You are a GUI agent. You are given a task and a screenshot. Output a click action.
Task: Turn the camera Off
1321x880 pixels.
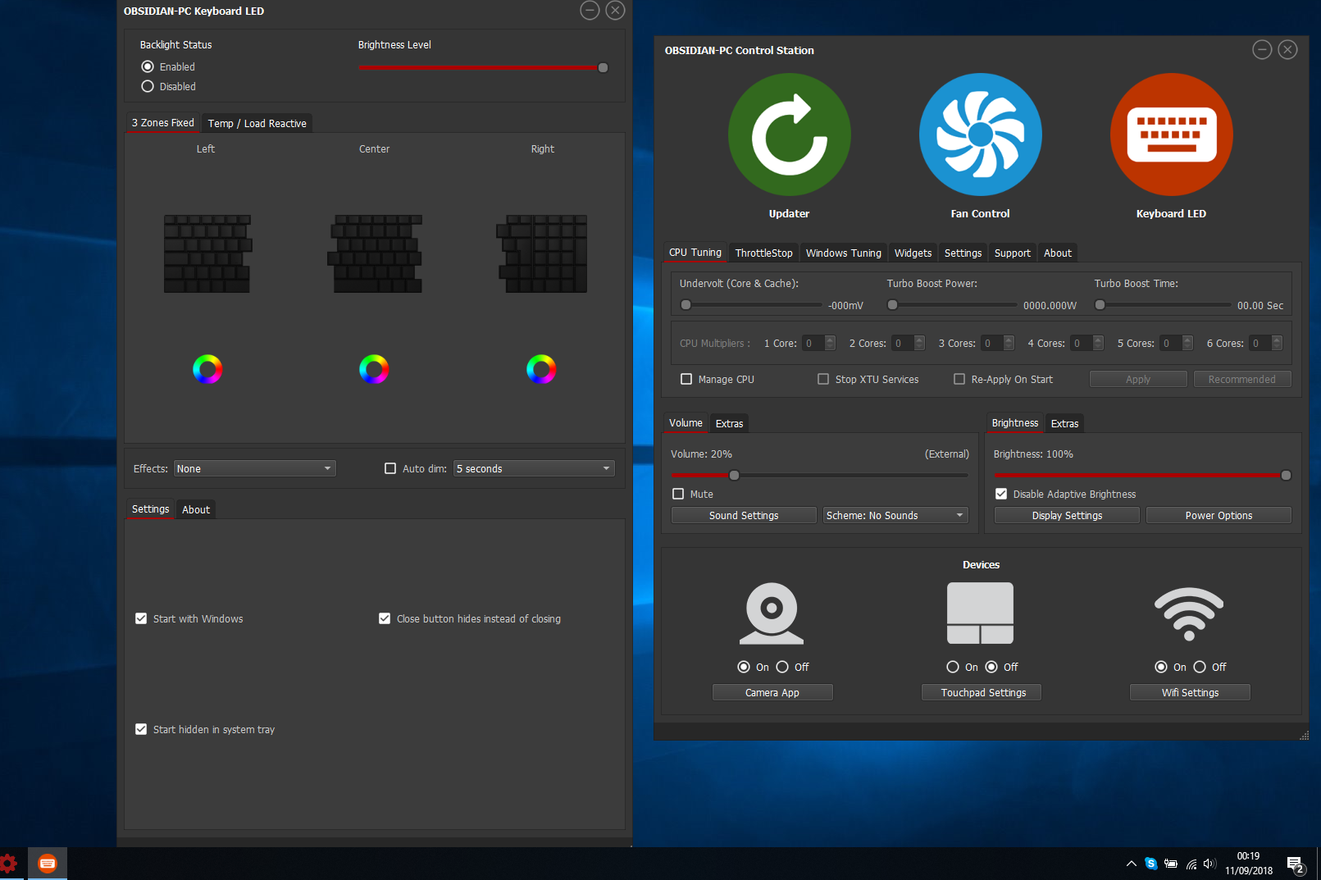(x=782, y=667)
